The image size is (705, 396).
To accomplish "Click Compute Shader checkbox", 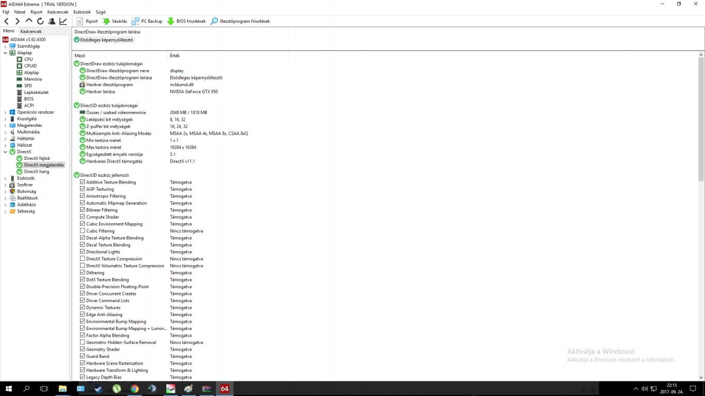I will (83, 217).
